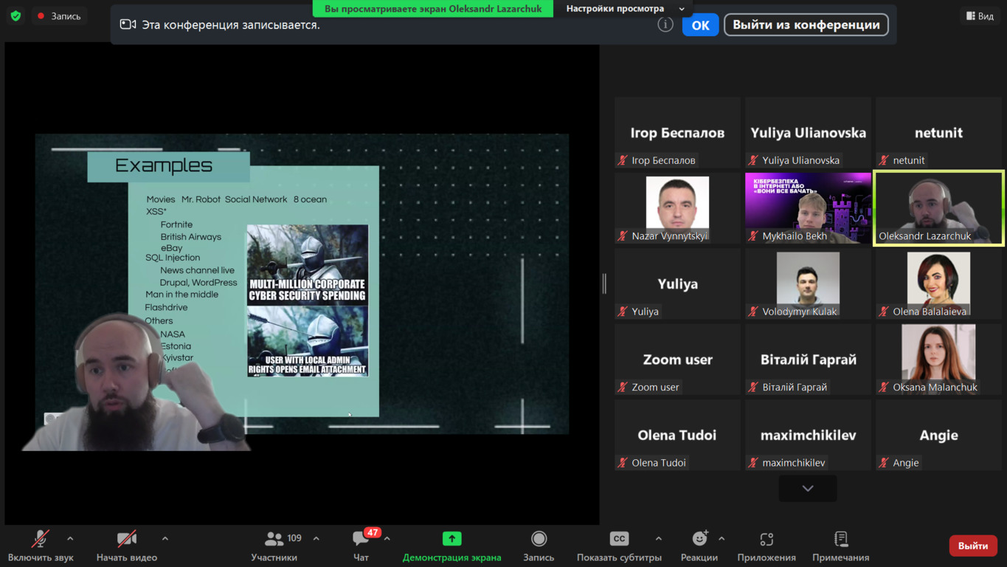
Task: Expand participants options arrow
Action: coord(316,539)
